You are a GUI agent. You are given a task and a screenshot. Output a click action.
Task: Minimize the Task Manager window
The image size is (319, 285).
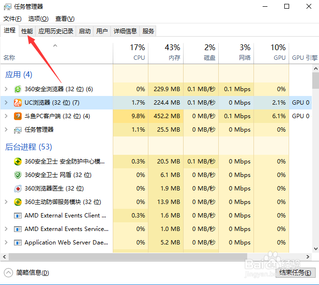265,7
